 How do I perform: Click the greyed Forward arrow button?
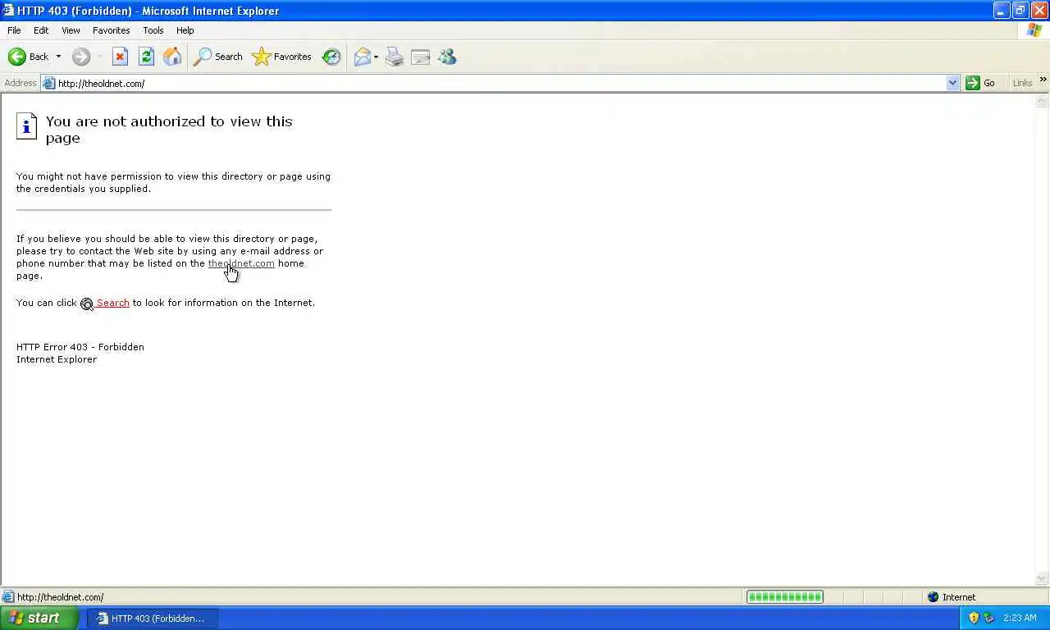click(x=80, y=57)
